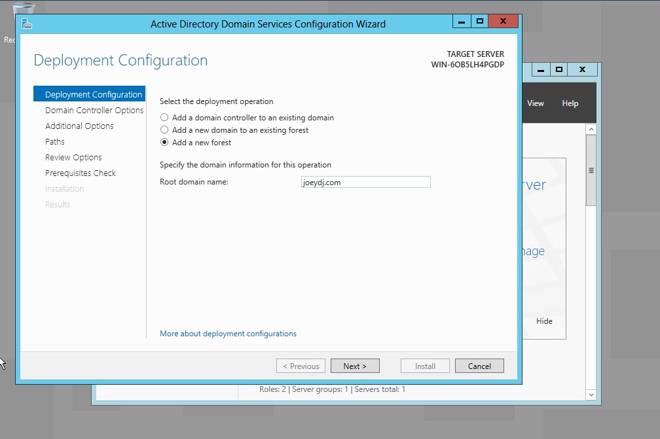Go to Prerequisites Check step
Screen dimensions: 660x439
pos(81,173)
